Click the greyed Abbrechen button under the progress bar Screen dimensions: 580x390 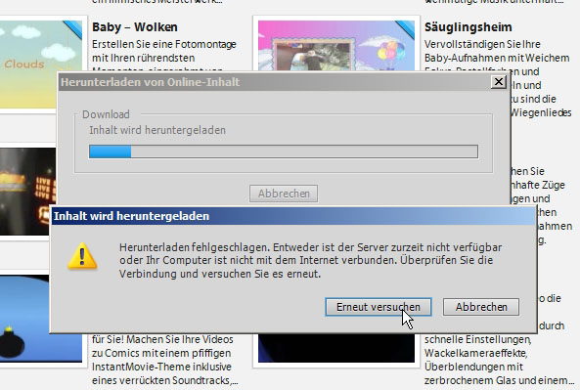(x=284, y=194)
